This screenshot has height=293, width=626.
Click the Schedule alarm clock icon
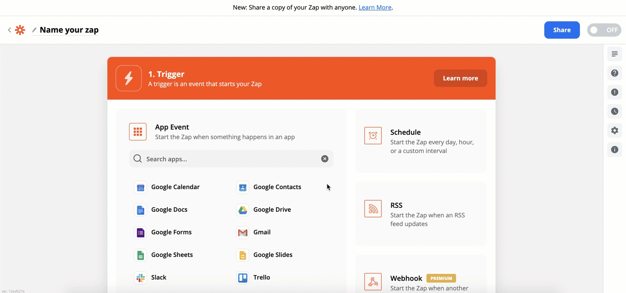pos(373,136)
